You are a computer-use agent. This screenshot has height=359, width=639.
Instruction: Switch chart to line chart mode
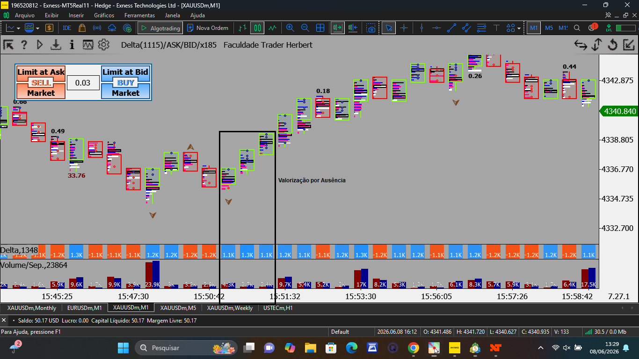(272, 28)
